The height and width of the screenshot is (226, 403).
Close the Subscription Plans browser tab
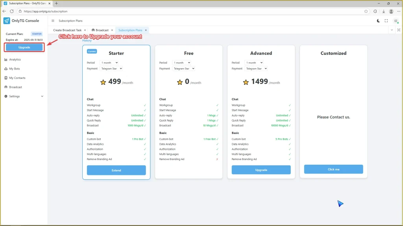(49, 3)
